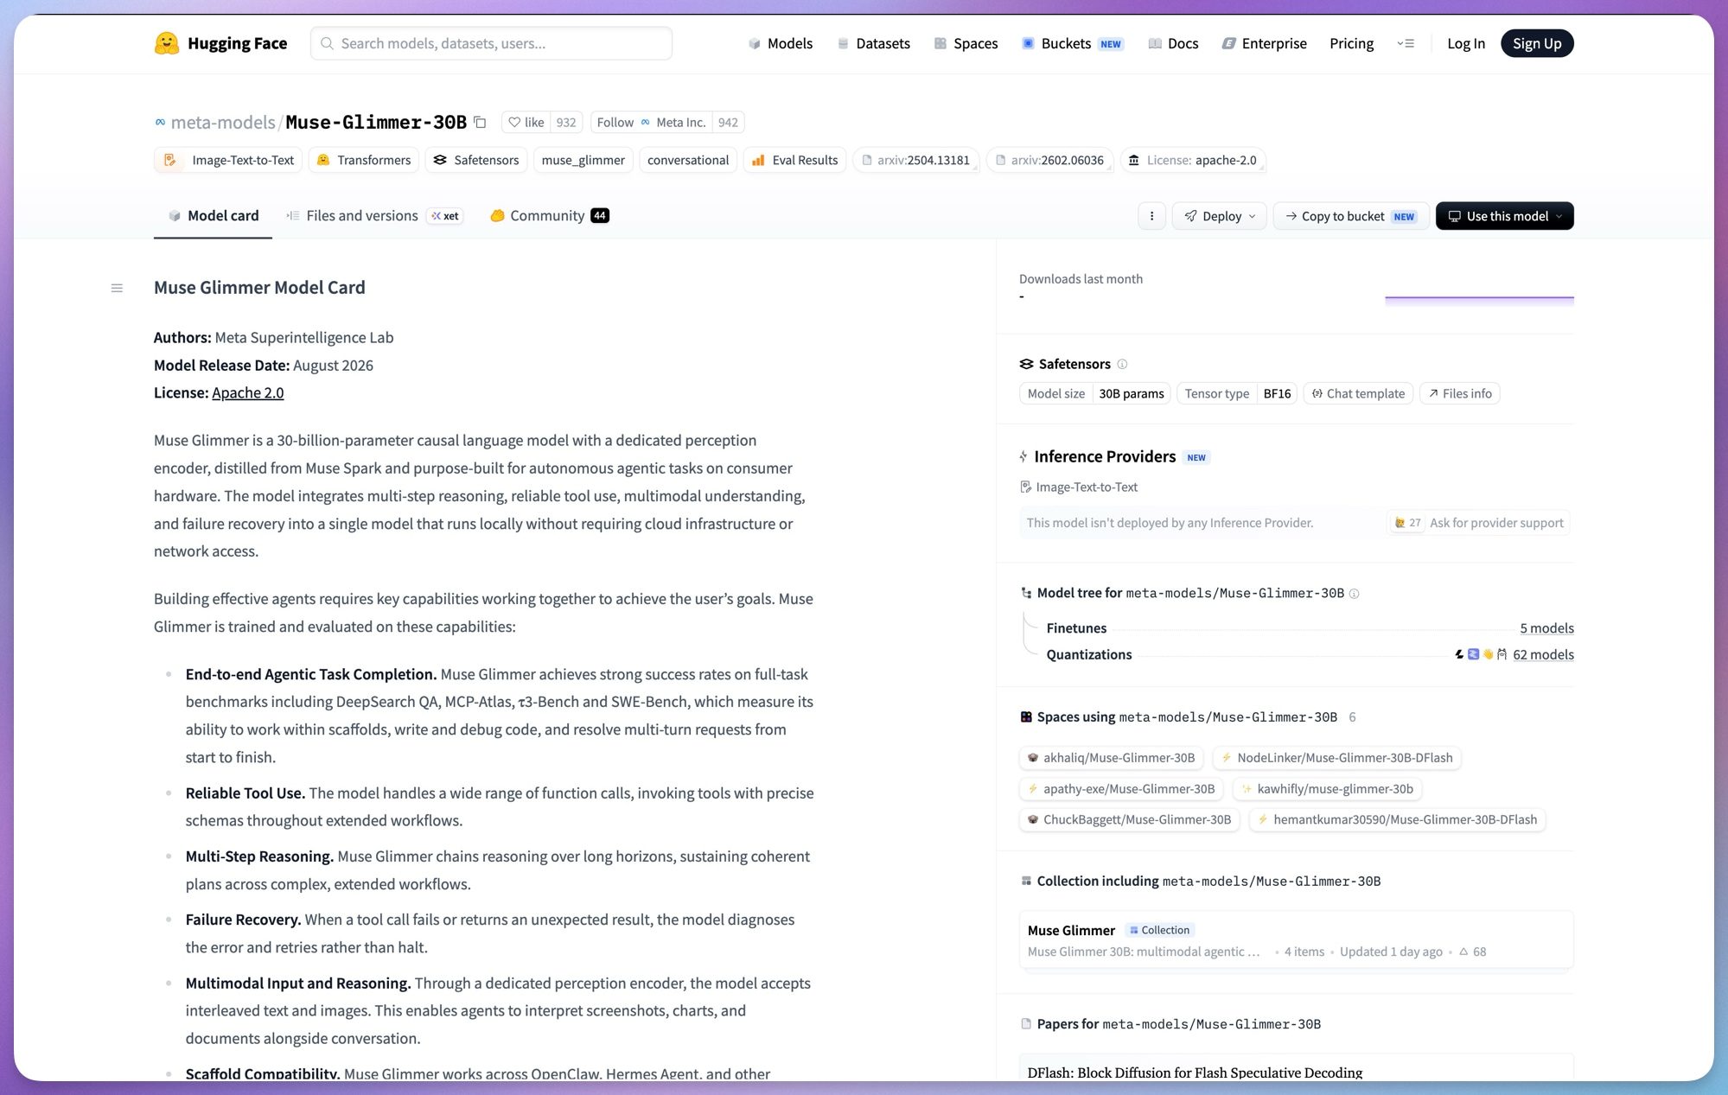Image resolution: width=1728 pixels, height=1095 pixels.
Task: Click the Files info button
Action: [1460, 393]
